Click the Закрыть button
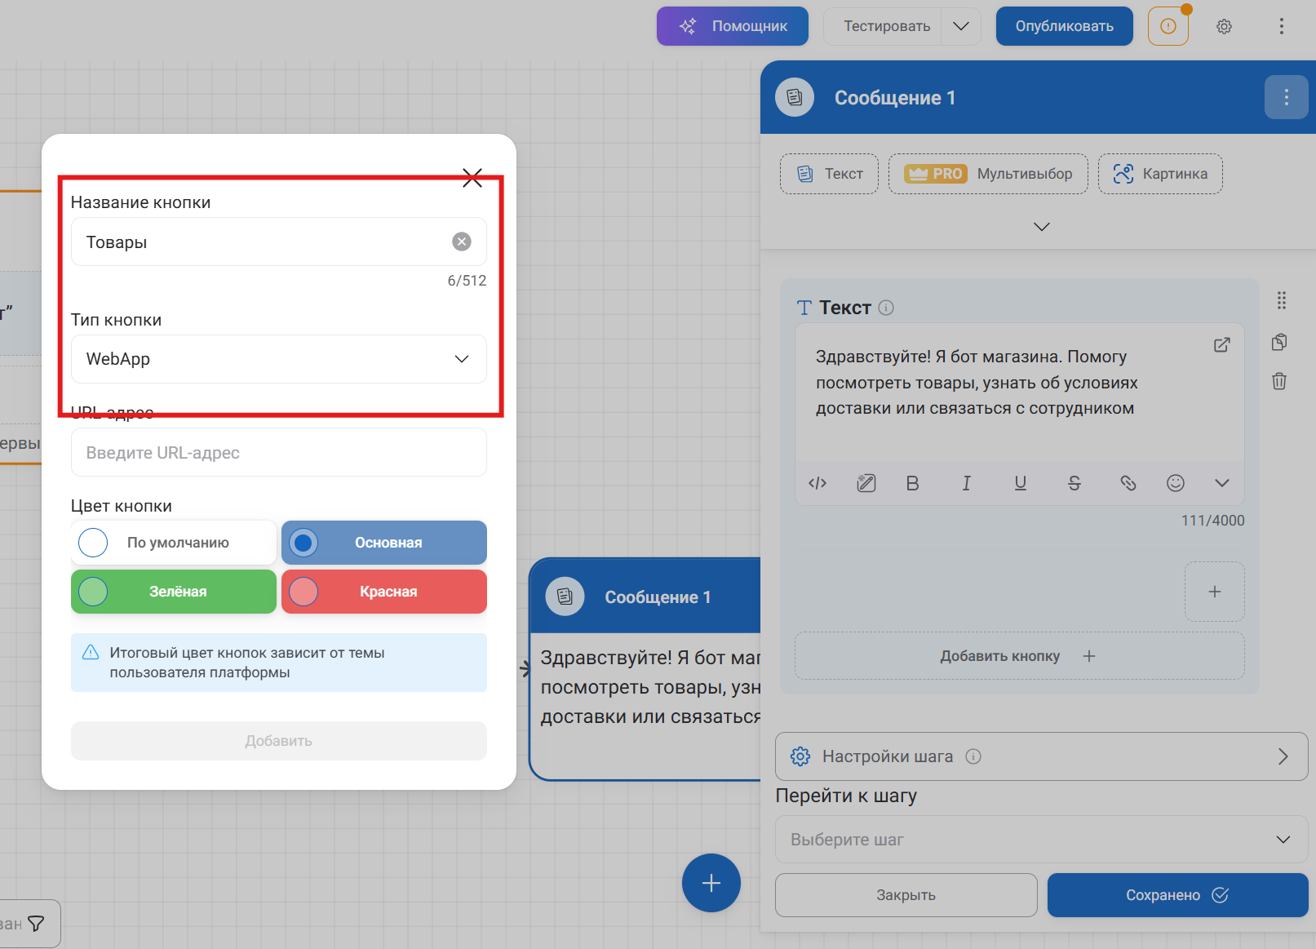Screen dimensions: 1316x949 point(906,895)
